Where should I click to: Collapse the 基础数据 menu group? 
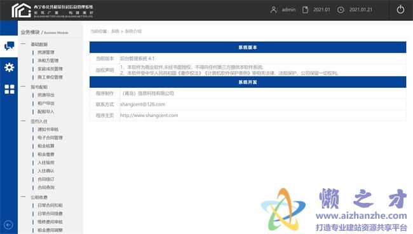coord(24,44)
